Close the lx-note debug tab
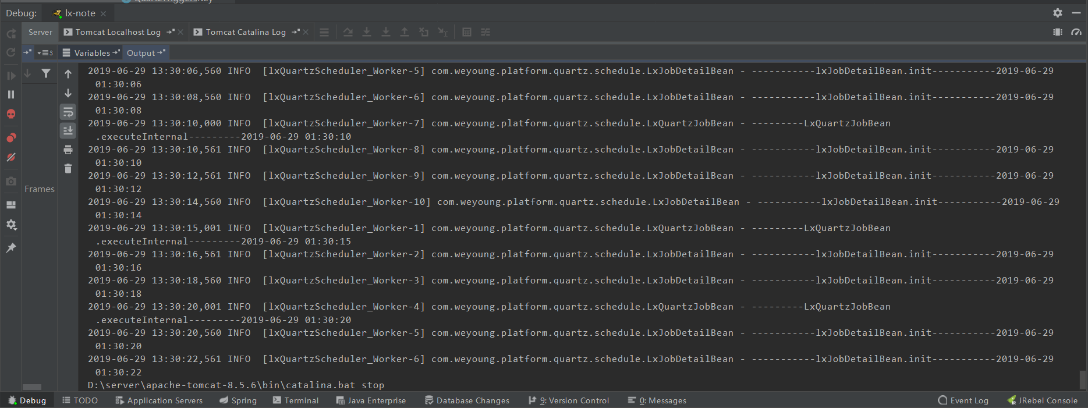The height and width of the screenshot is (408, 1088). click(x=103, y=13)
